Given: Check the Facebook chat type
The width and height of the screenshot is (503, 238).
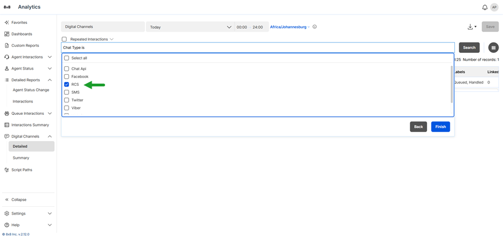Looking at the screenshot, I should [67, 77].
